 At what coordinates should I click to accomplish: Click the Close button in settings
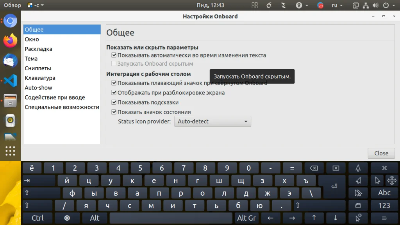(381, 153)
